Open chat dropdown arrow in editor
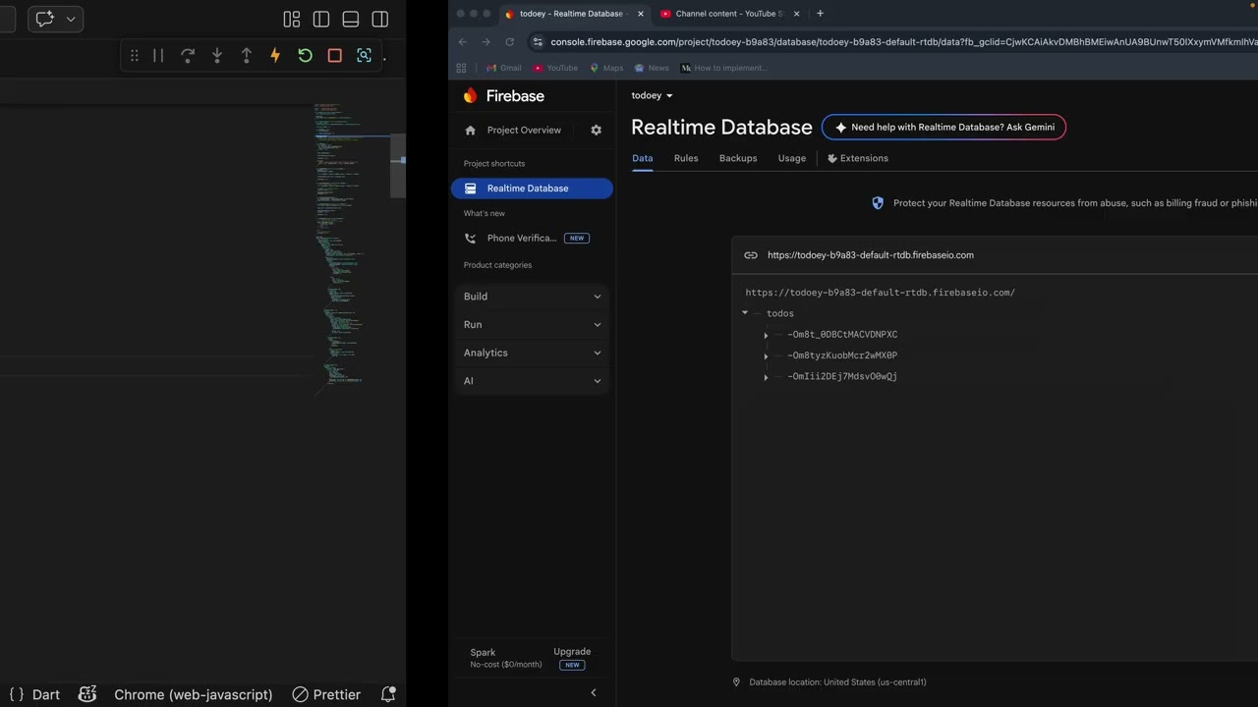1258x707 pixels. [x=71, y=19]
